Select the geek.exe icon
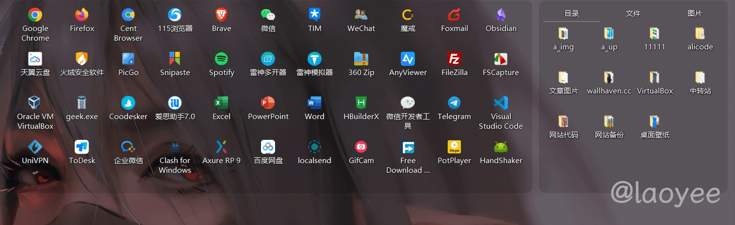 click(x=82, y=103)
